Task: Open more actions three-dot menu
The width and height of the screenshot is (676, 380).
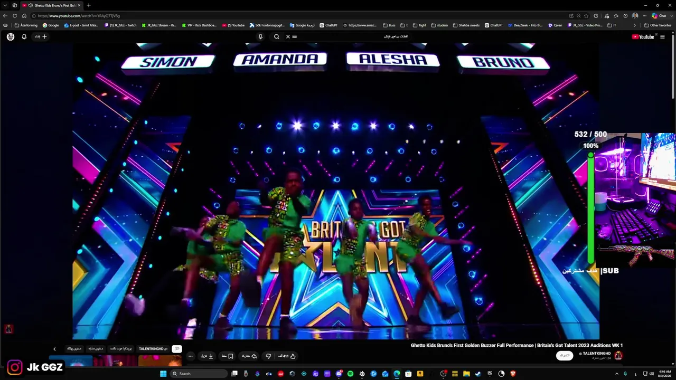Action: (x=191, y=356)
